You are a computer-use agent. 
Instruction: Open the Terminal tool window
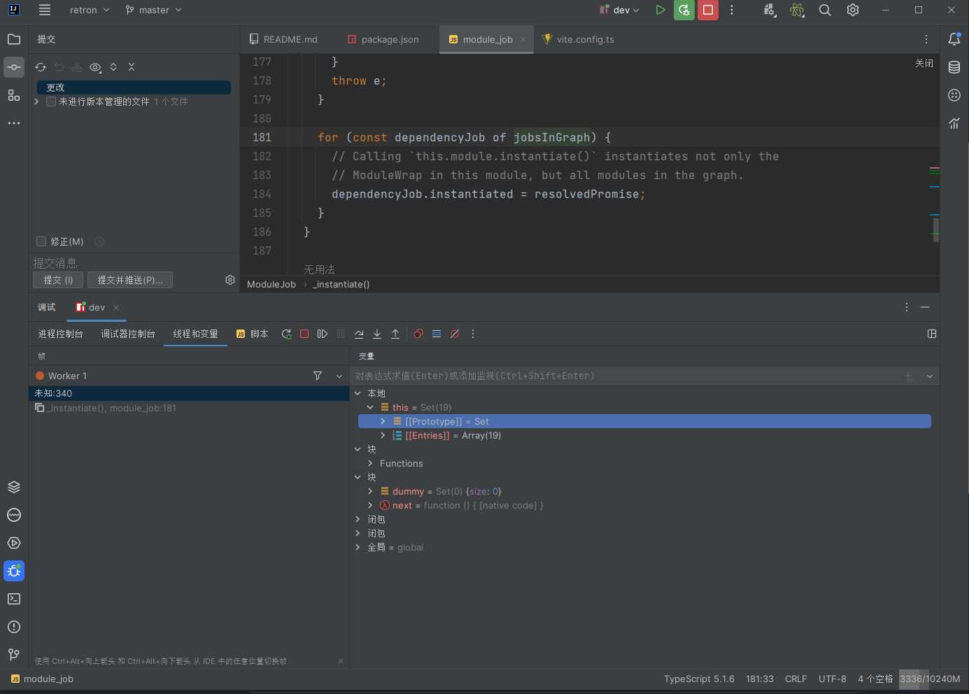[x=14, y=599]
